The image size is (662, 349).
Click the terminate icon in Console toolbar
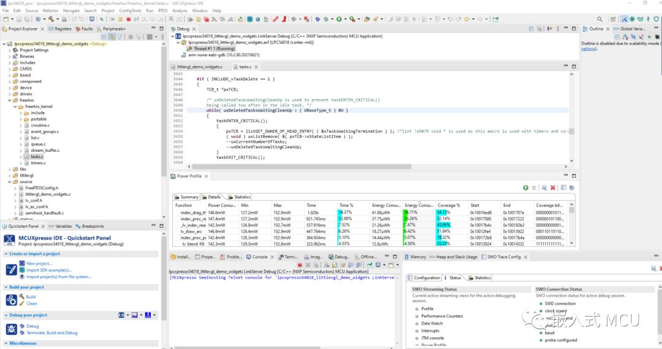(x=300, y=265)
